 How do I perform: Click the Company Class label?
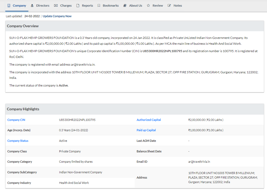(x=17, y=151)
